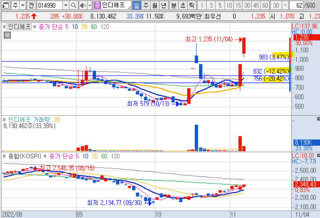Click the speaker sound icon
The height and width of the screenshot is (218, 320).
[83, 5]
